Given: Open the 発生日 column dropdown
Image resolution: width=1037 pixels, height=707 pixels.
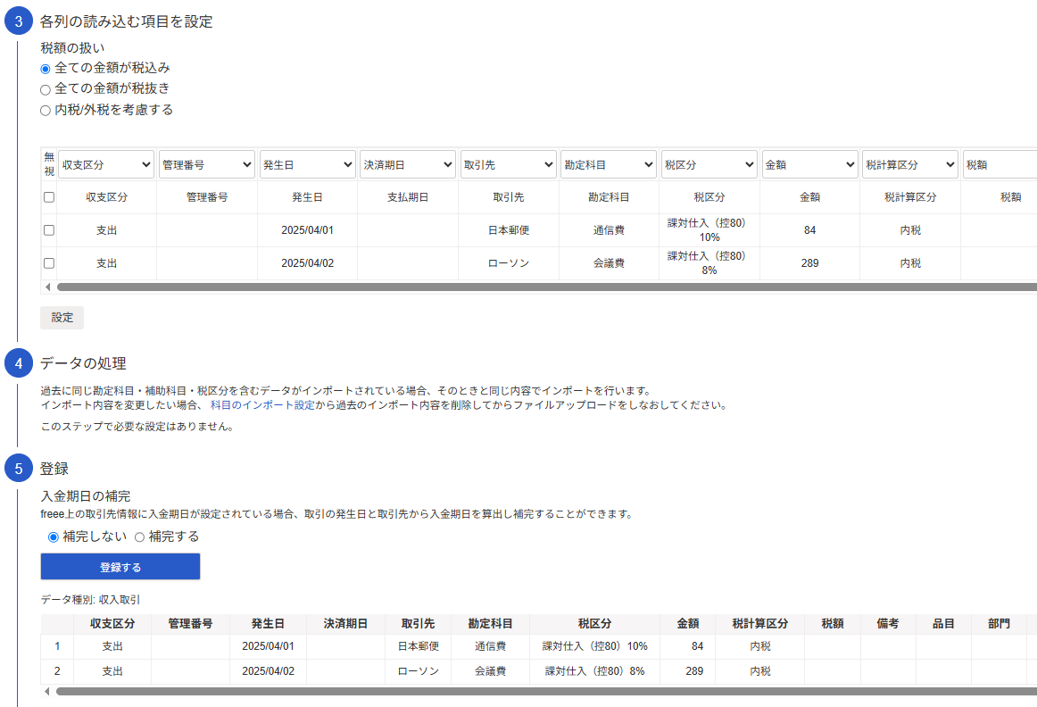Looking at the screenshot, I should [308, 164].
